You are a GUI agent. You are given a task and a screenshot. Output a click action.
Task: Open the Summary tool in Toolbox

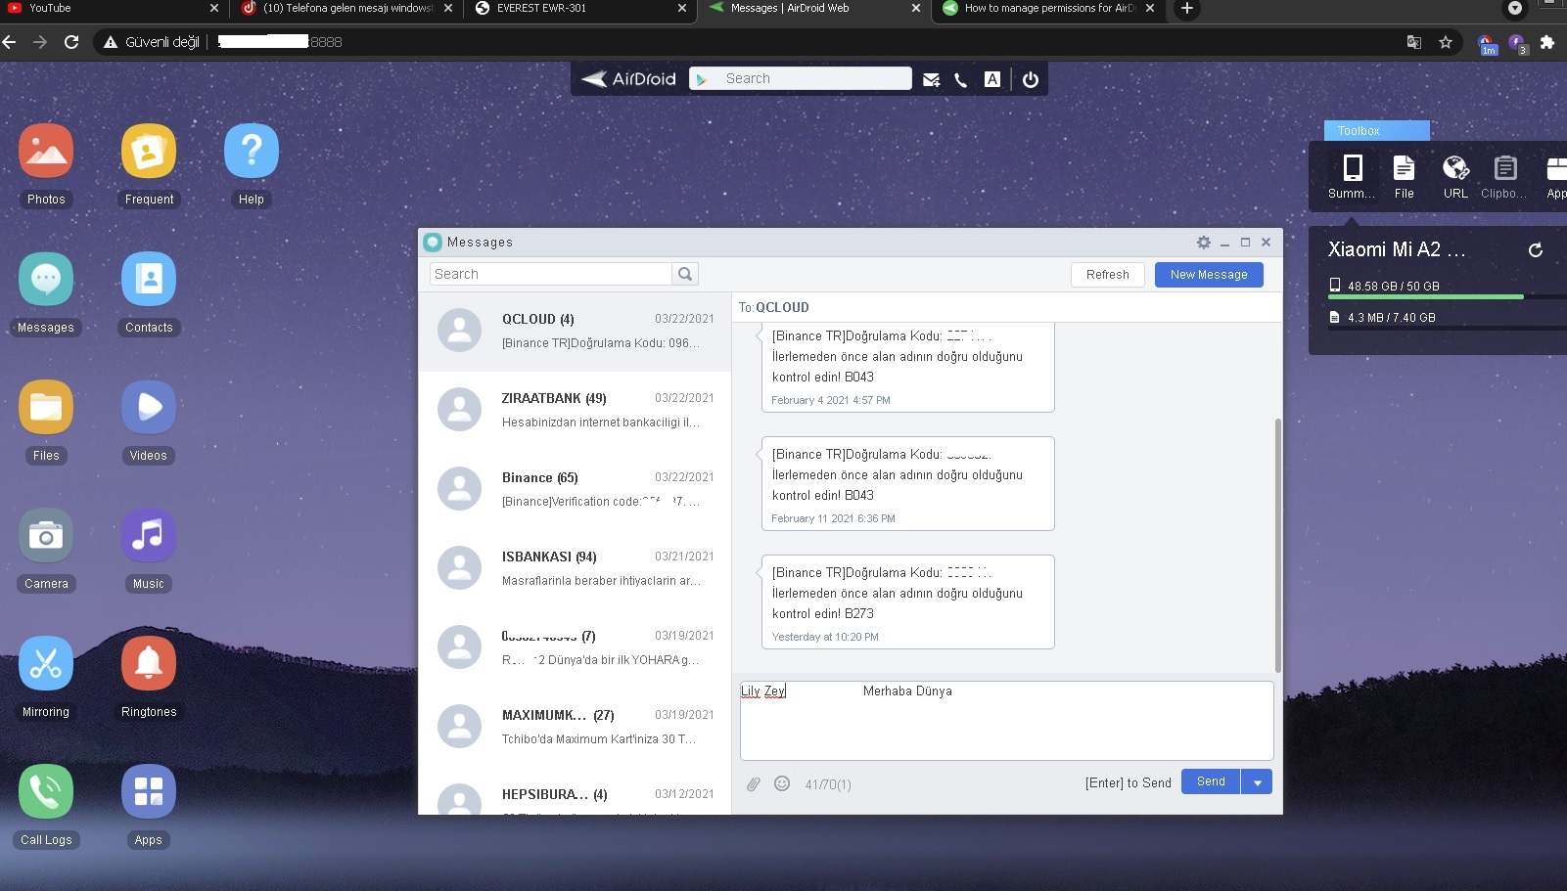point(1352,177)
